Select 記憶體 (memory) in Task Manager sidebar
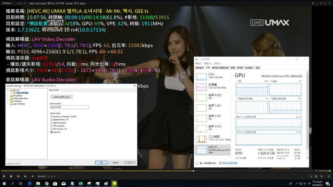Image resolution: width=333 pixels, height=187 pixels. [212, 87]
